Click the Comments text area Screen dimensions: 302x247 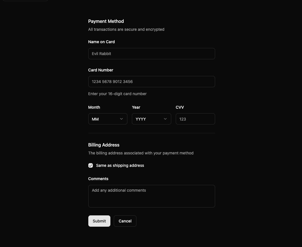[152, 196]
